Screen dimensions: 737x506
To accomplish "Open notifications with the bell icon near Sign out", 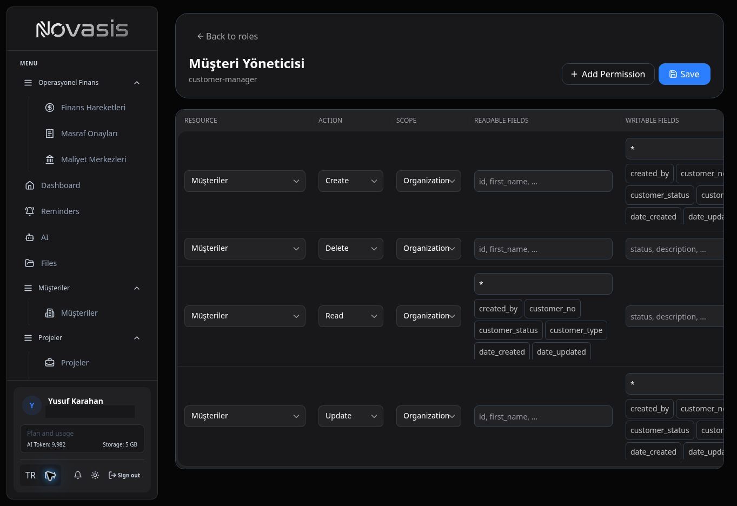I will coord(78,475).
